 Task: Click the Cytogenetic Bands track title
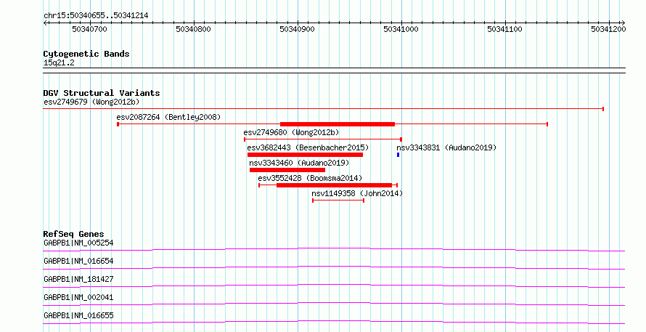86,54
